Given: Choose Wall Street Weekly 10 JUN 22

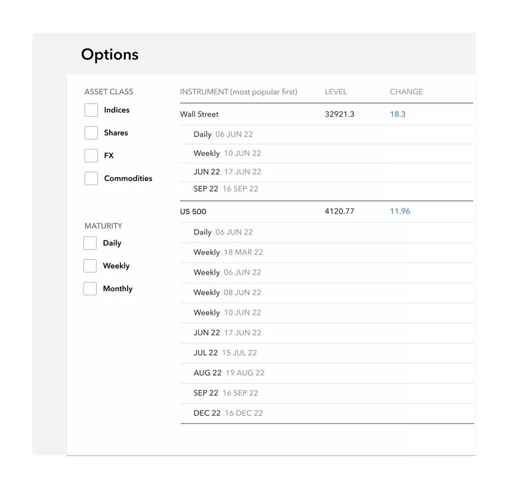Looking at the screenshot, I should coord(227,153).
